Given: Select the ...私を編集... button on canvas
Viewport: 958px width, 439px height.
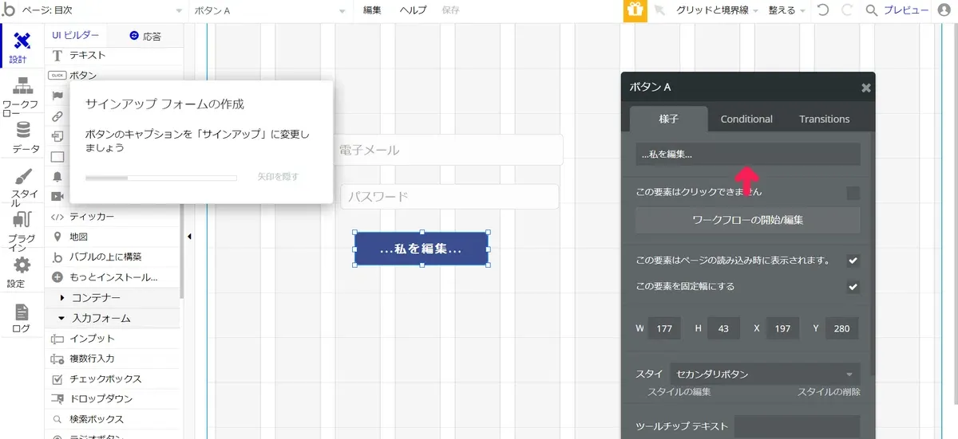Looking at the screenshot, I should 421,249.
